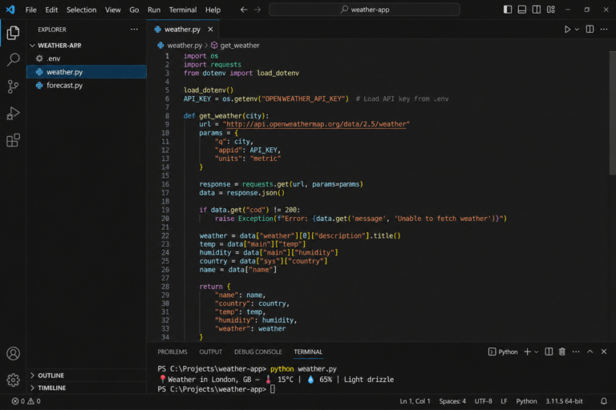The image size is (616, 410).
Task: Open the Manage gear icon
Action: coord(13,380)
